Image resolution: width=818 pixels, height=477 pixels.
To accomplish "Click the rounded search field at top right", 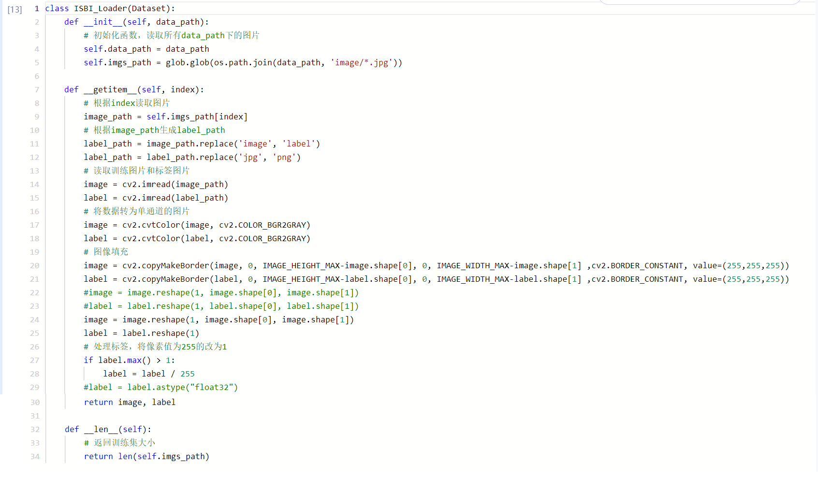I will pos(700,3).
